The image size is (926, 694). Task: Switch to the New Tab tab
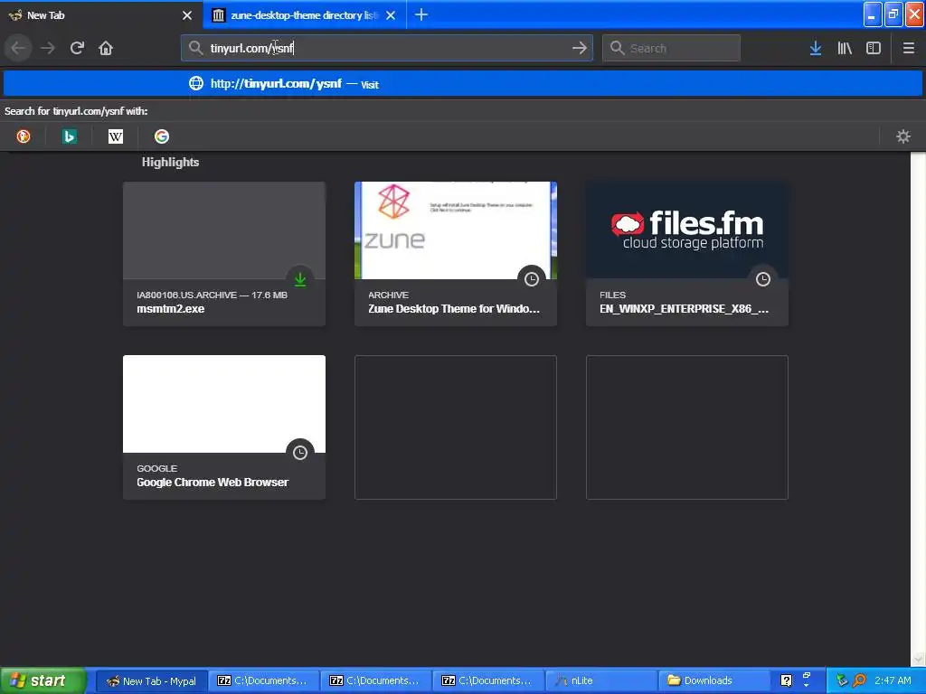101,15
